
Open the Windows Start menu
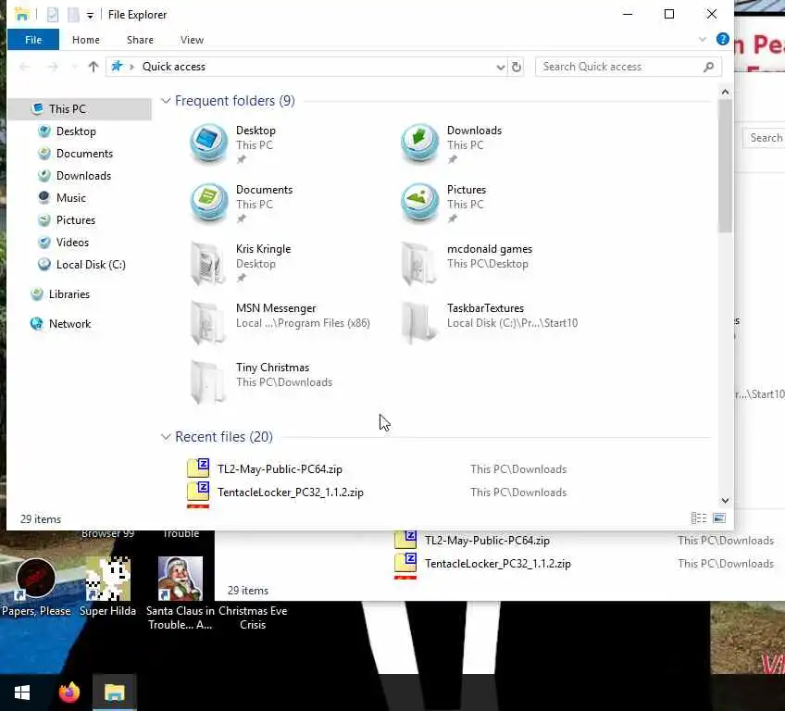22,693
